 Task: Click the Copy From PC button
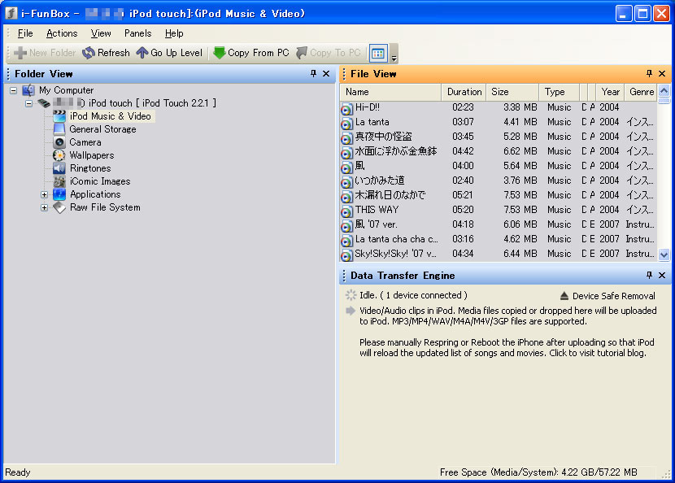point(251,53)
